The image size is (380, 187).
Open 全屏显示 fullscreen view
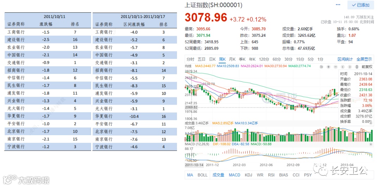(x=364, y=59)
